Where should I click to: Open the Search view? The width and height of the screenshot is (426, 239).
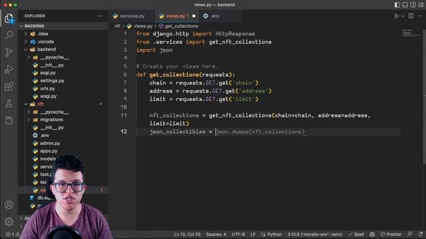pos(9,35)
